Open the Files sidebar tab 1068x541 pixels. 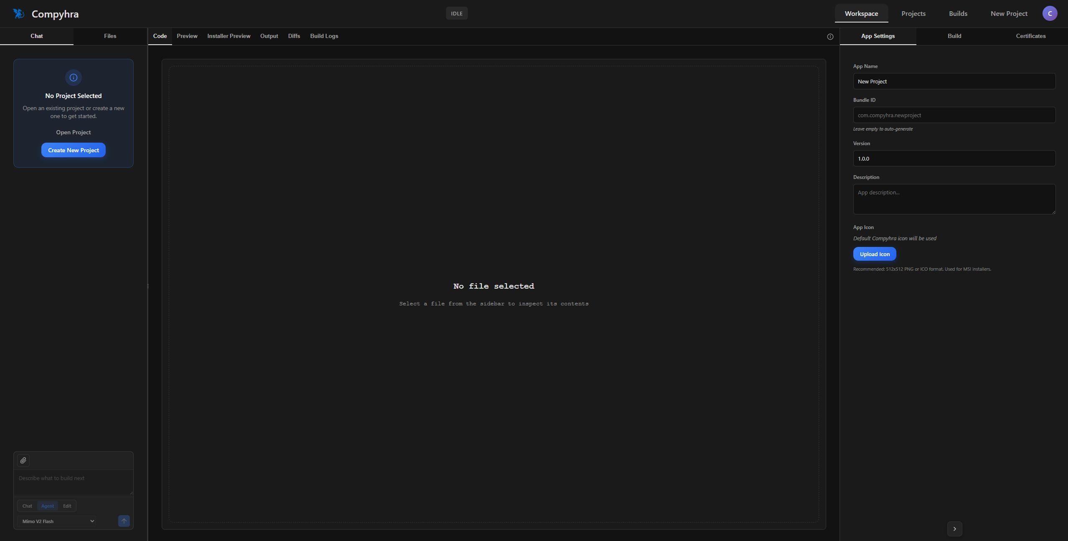[x=110, y=36]
